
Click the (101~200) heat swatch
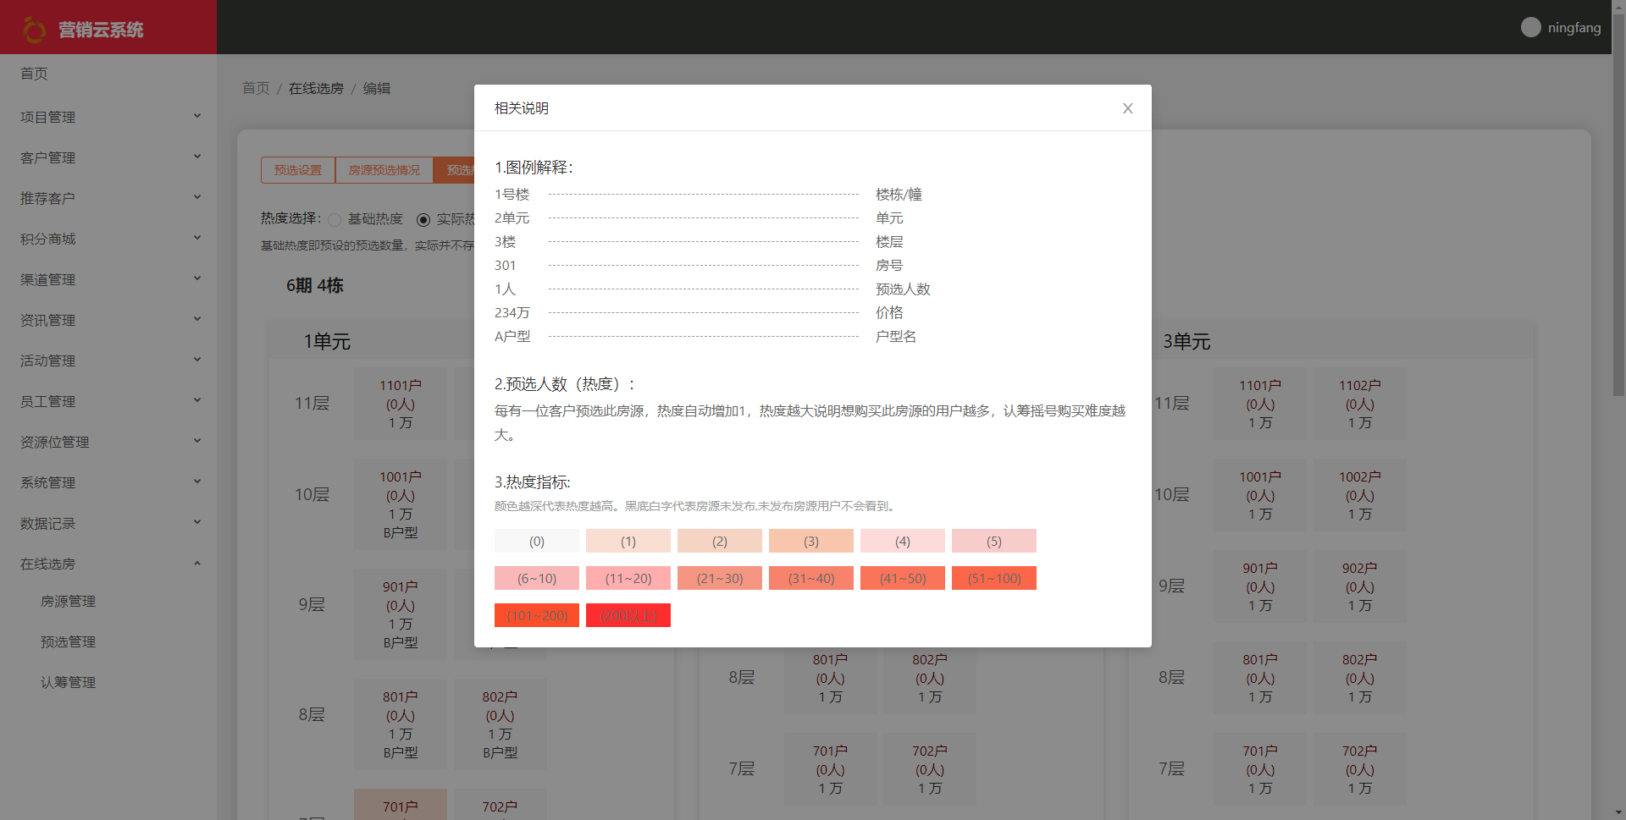coord(537,615)
